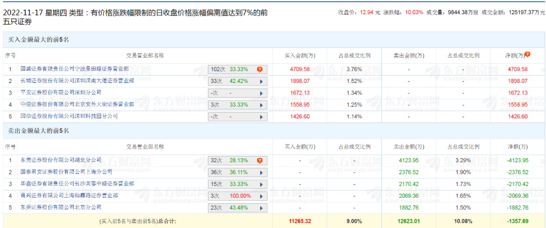The height and width of the screenshot is (228, 546).
Task: Click turnover amount 125197.37万元
Action: [x=526, y=12]
